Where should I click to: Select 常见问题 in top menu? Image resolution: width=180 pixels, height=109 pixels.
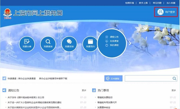click(157, 3)
